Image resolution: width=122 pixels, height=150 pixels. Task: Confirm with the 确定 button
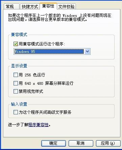coord(53,143)
